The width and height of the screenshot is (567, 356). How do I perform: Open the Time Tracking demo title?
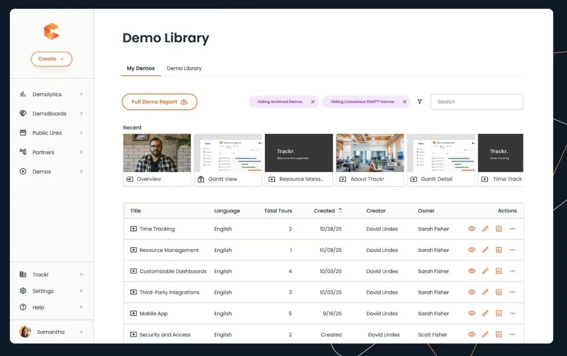(x=157, y=229)
